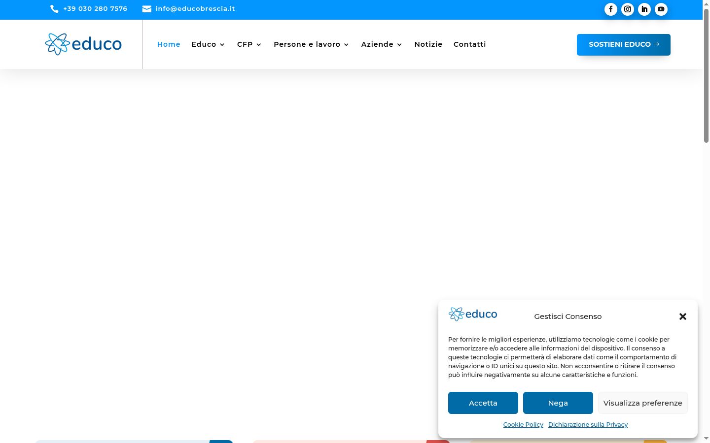
Task: Call the phone number +39 030 280 7576
Action: click(x=95, y=9)
